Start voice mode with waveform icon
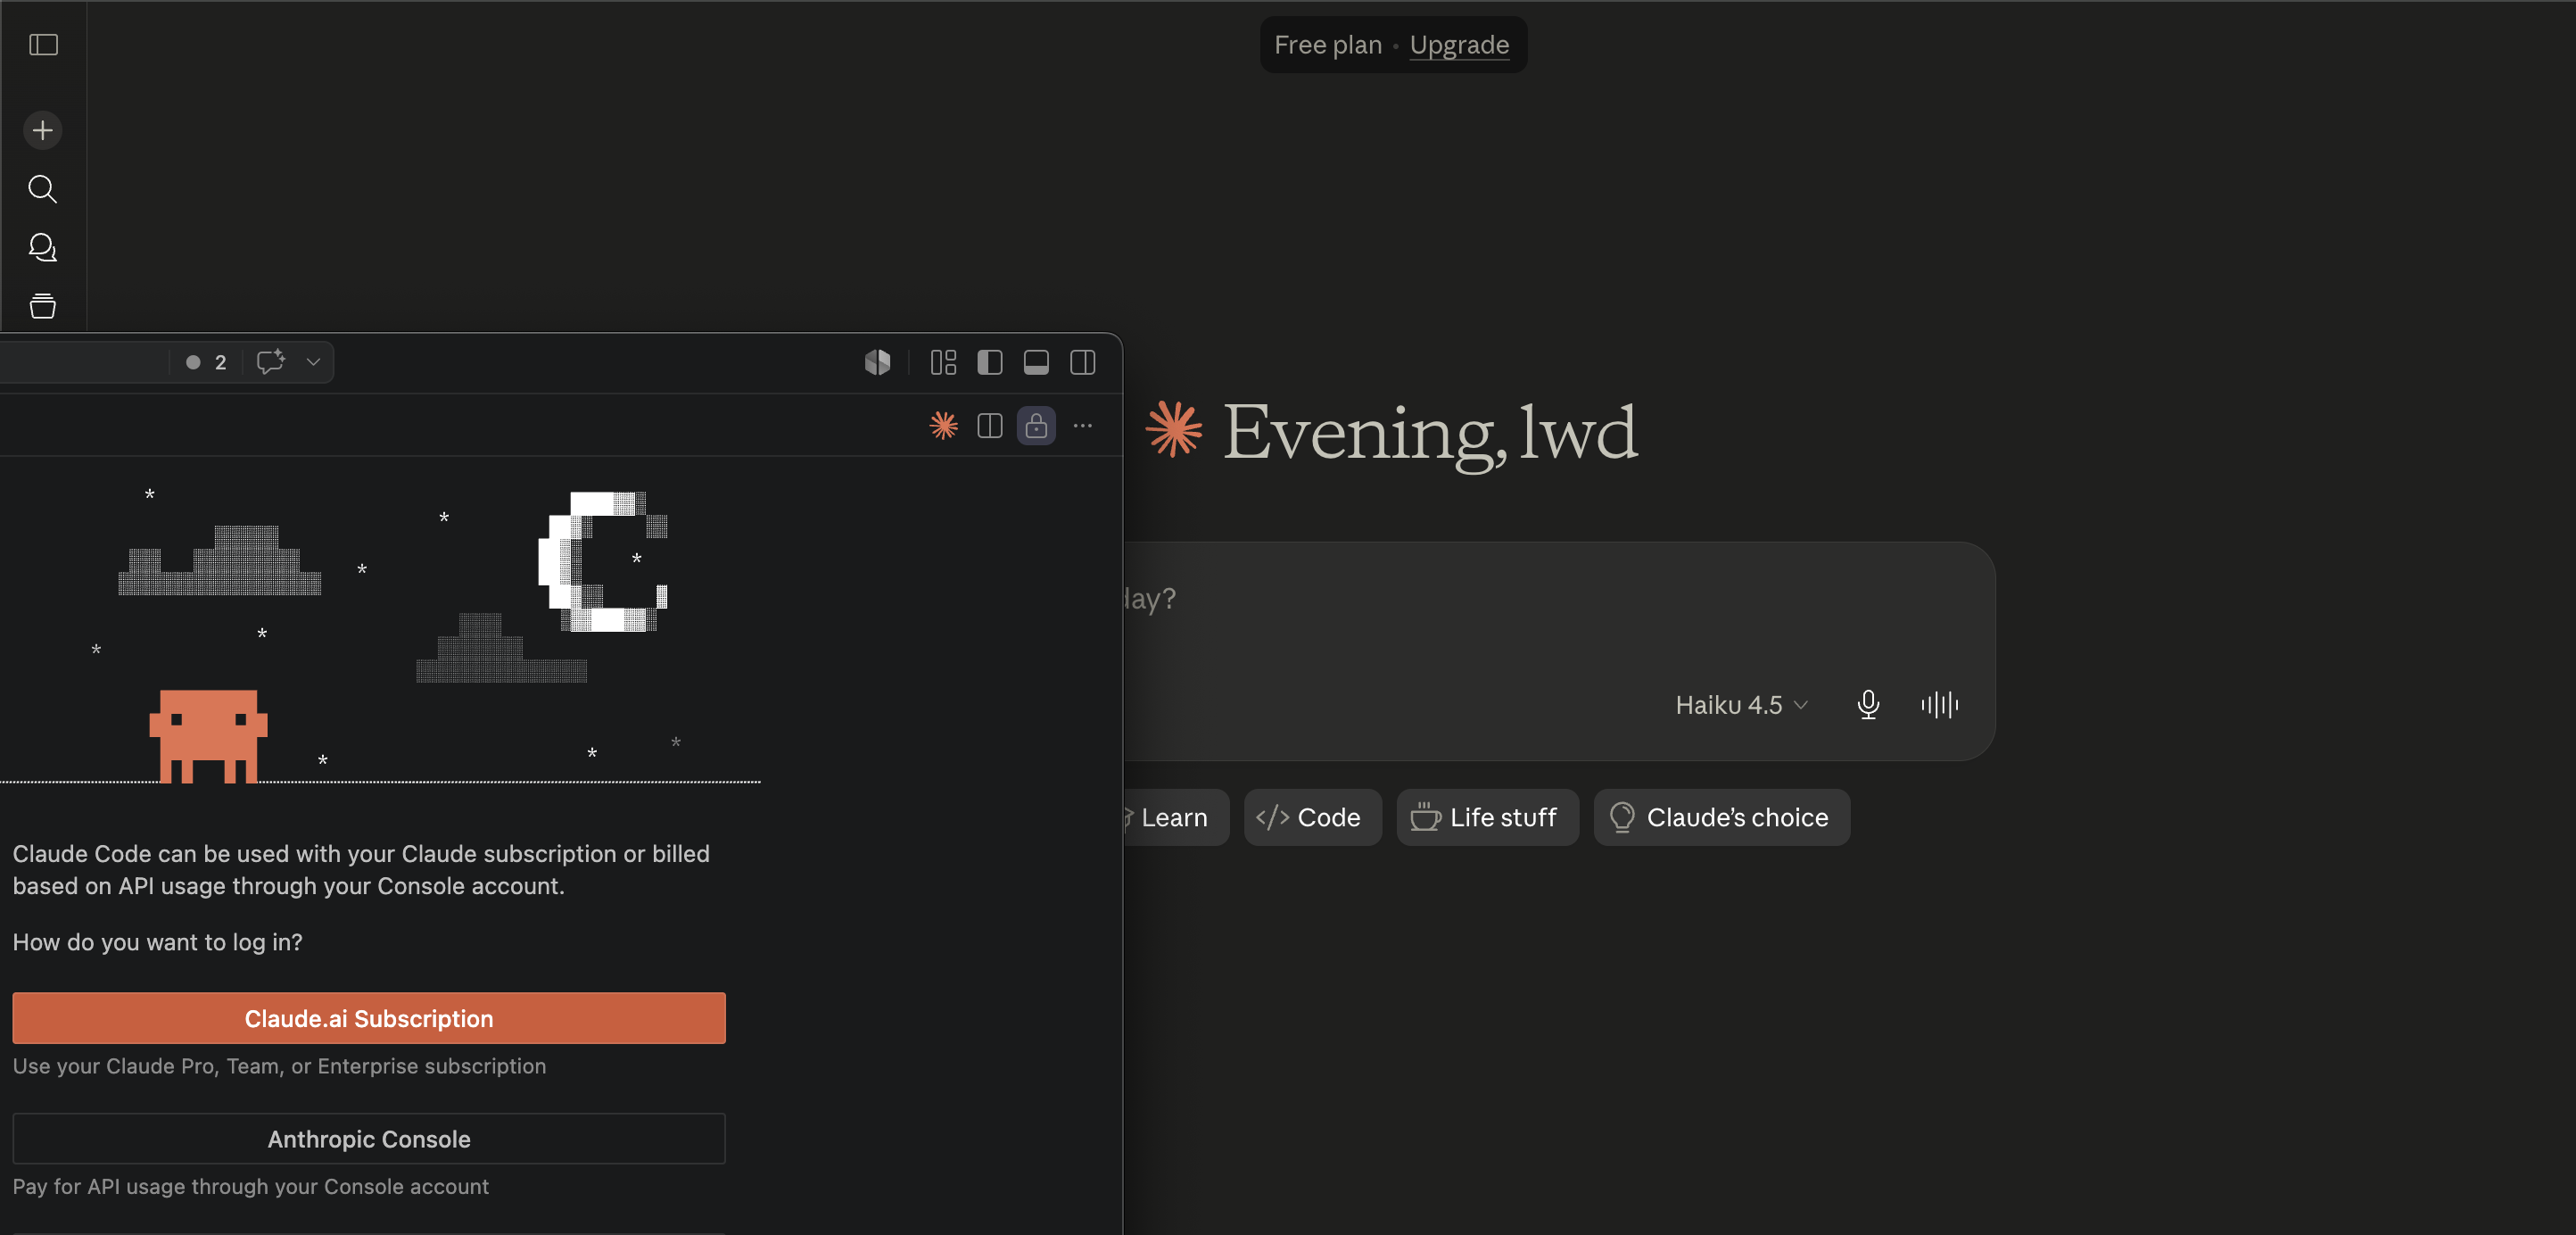 (1939, 705)
